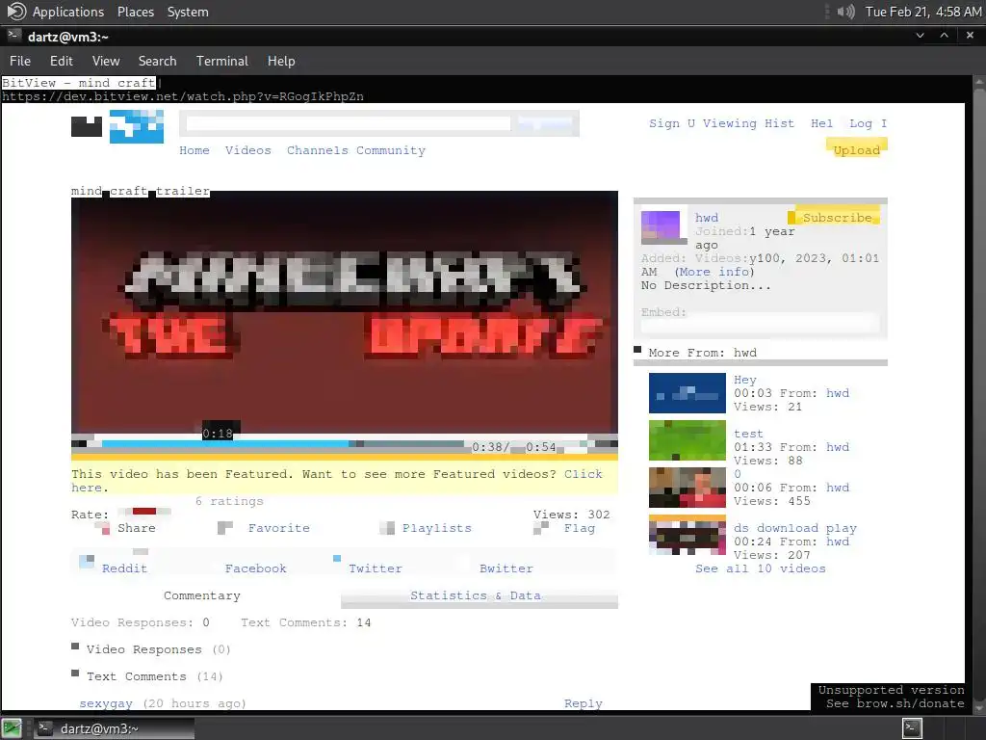The width and height of the screenshot is (986, 740).
Task: Open the terminal Search menu
Action: pos(157,61)
